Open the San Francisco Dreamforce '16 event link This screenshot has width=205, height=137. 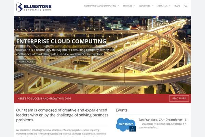(x=162, y=120)
